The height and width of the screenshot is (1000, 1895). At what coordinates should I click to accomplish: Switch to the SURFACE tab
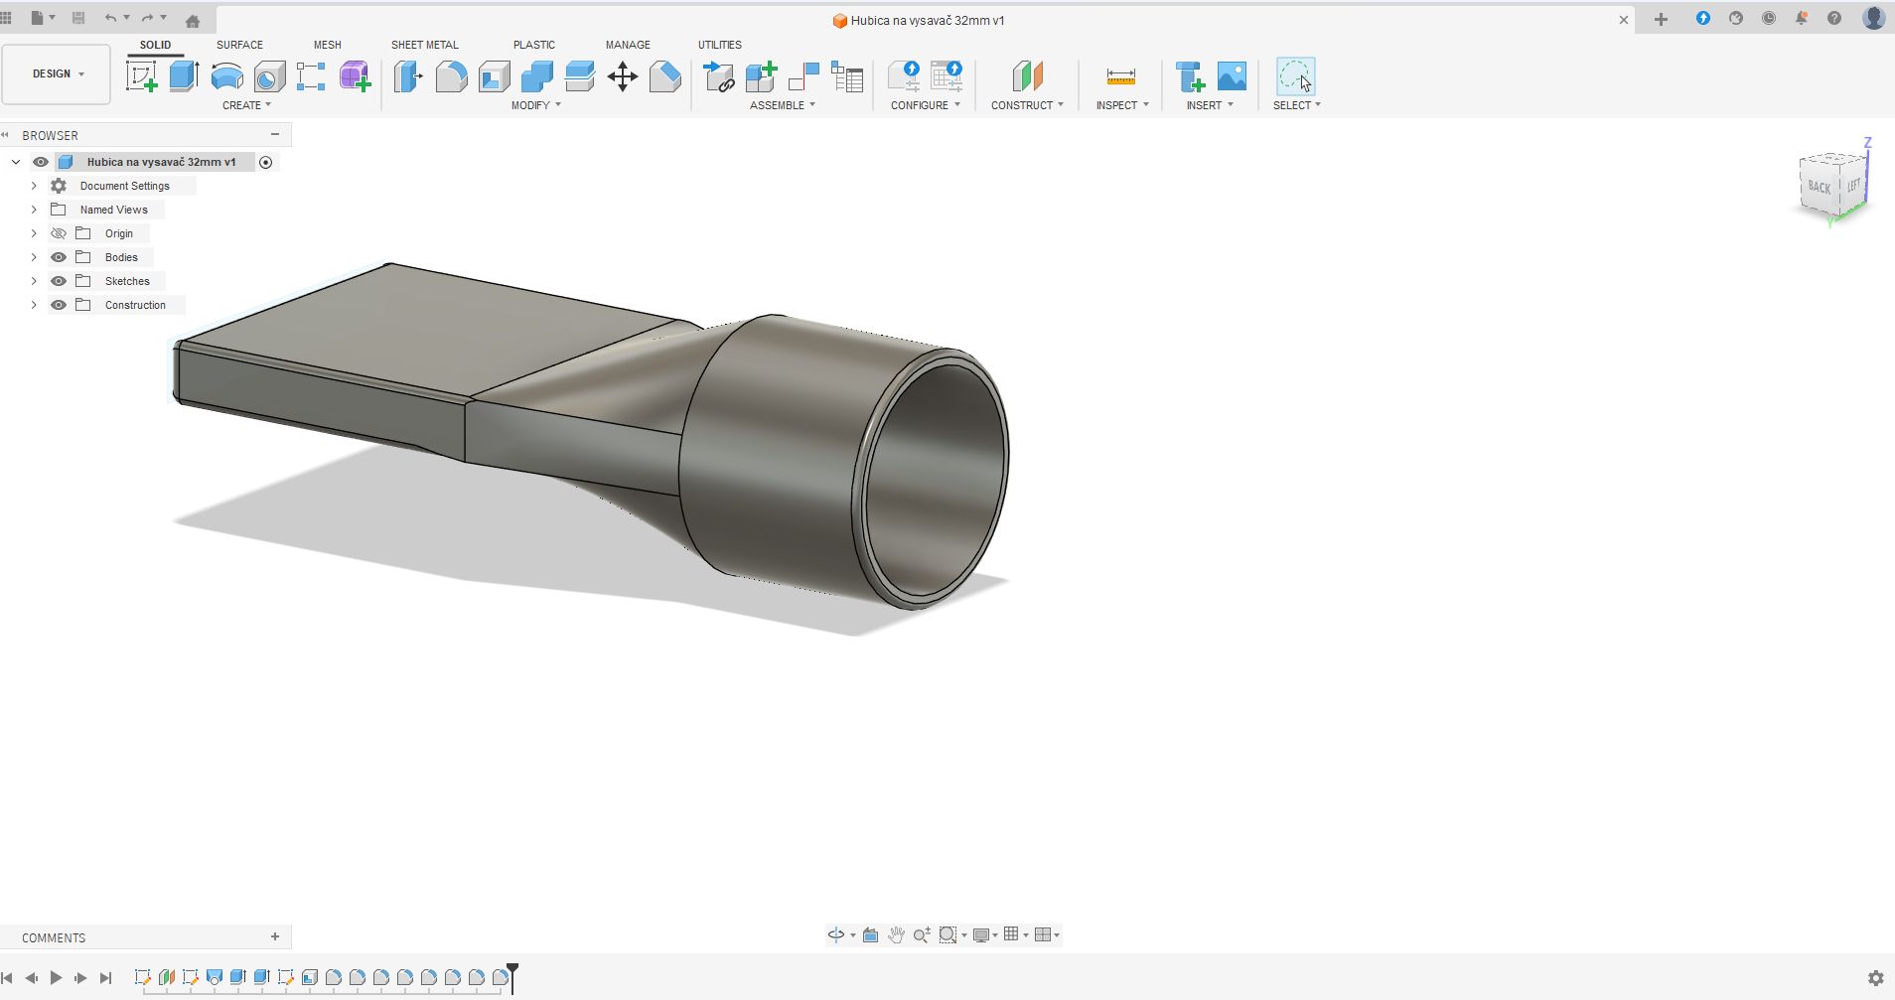pyautogui.click(x=239, y=45)
